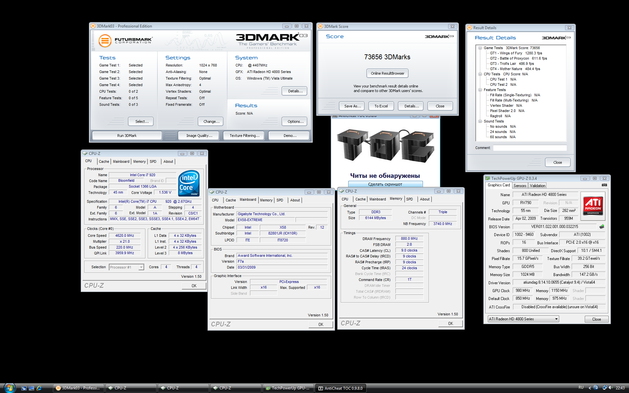This screenshot has width=629, height=393.
Task: Click Save As... in 3DMark Score
Action: coord(352,106)
